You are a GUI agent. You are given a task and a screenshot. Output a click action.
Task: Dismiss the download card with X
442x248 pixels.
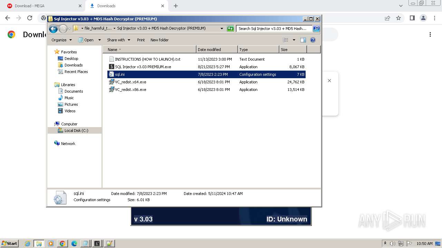[x=329, y=81]
